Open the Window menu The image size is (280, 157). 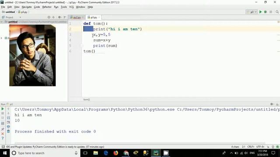coord(80,7)
